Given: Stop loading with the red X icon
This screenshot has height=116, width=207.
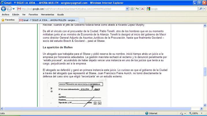Looking at the screenshot, I should (x=142, y=9).
